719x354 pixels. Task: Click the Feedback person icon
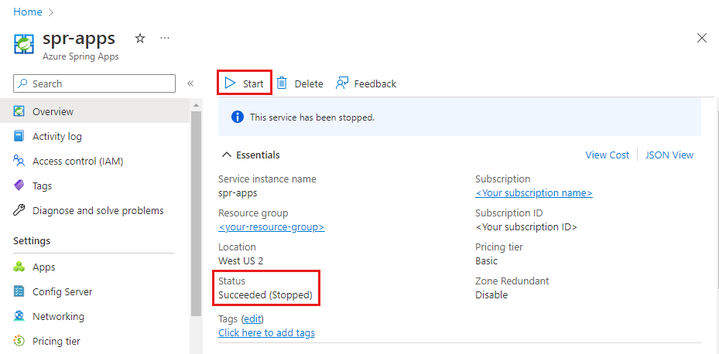tap(342, 83)
